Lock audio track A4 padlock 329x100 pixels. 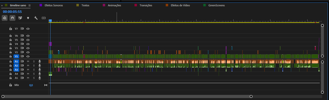[10, 74]
